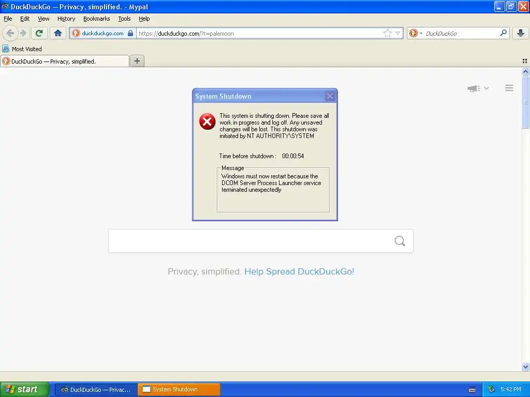Select the DuckDuckGo — Privacy, simplified tab
This screenshot has height=397, width=530.
(x=65, y=61)
